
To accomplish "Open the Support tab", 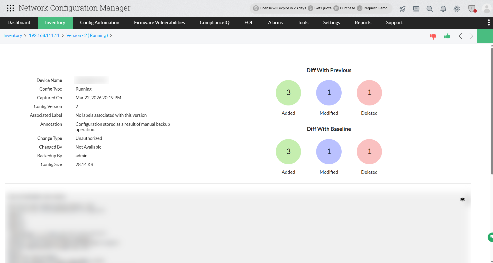I will (395, 23).
